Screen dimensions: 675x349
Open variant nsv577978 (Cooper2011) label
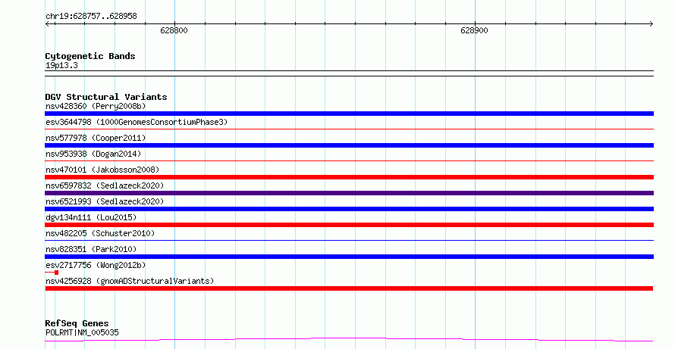(x=96, y=138)
